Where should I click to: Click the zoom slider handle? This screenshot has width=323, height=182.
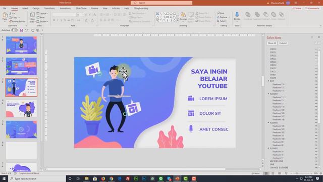[297, 173]
